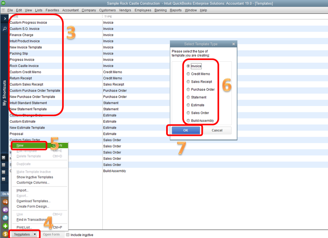Choose Import from the Templates menu
The width and height of the screenshot is (328, 238).
[x=39, y=190]
